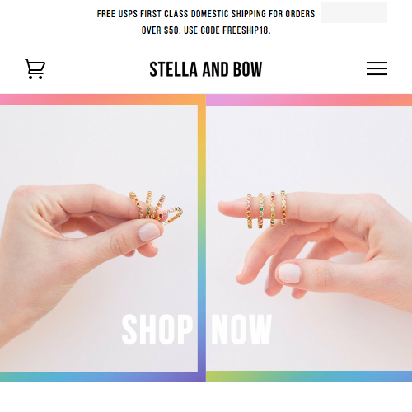Click the thumbnail of the left hand's thumb
The height and width of the screenshot is (412, 412).
point(149,232)
